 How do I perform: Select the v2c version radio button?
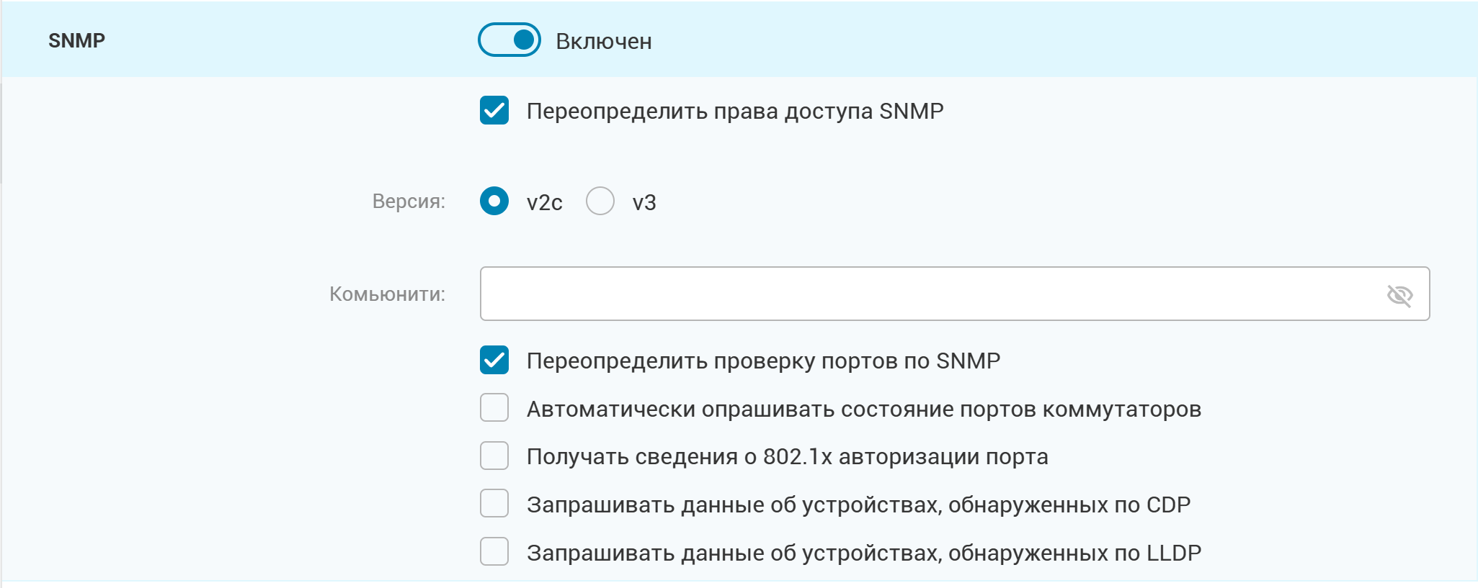pyautogui.click(x=494, y=202)
